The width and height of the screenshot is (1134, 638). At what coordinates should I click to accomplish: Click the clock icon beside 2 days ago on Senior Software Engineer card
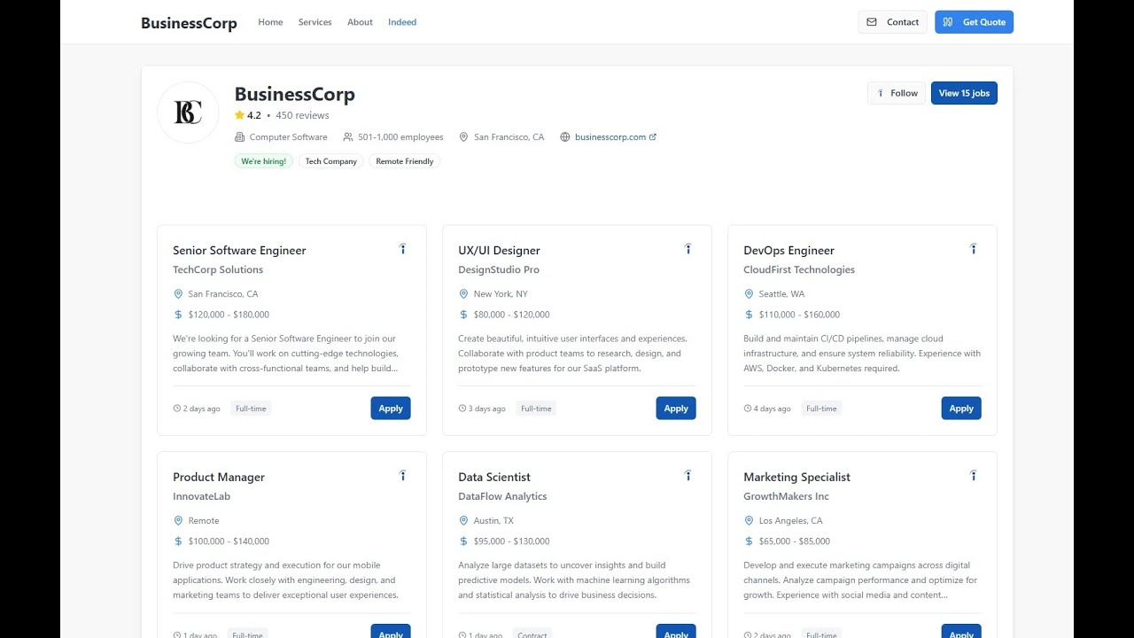point(177,408)
